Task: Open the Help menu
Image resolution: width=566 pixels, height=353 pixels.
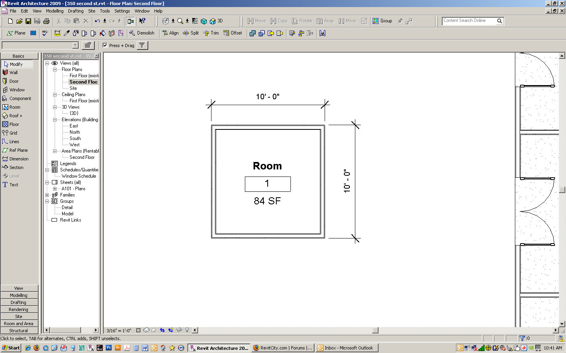Action: [x=158, y=11]
